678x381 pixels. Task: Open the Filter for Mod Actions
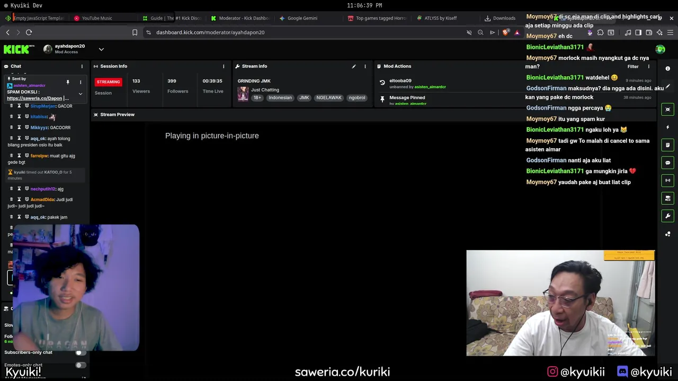633,67
